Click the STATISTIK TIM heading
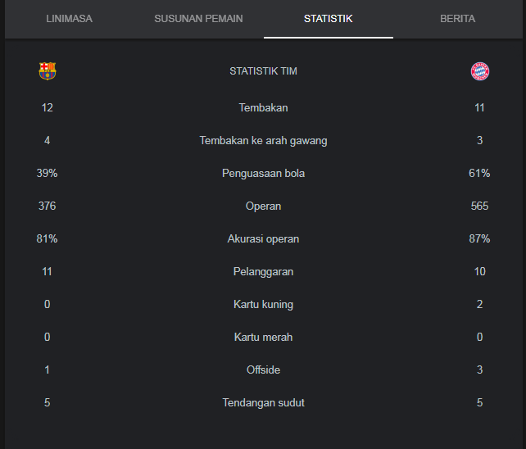 coord(263,71)
